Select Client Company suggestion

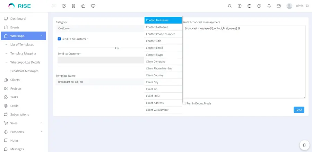pos(163,61)
